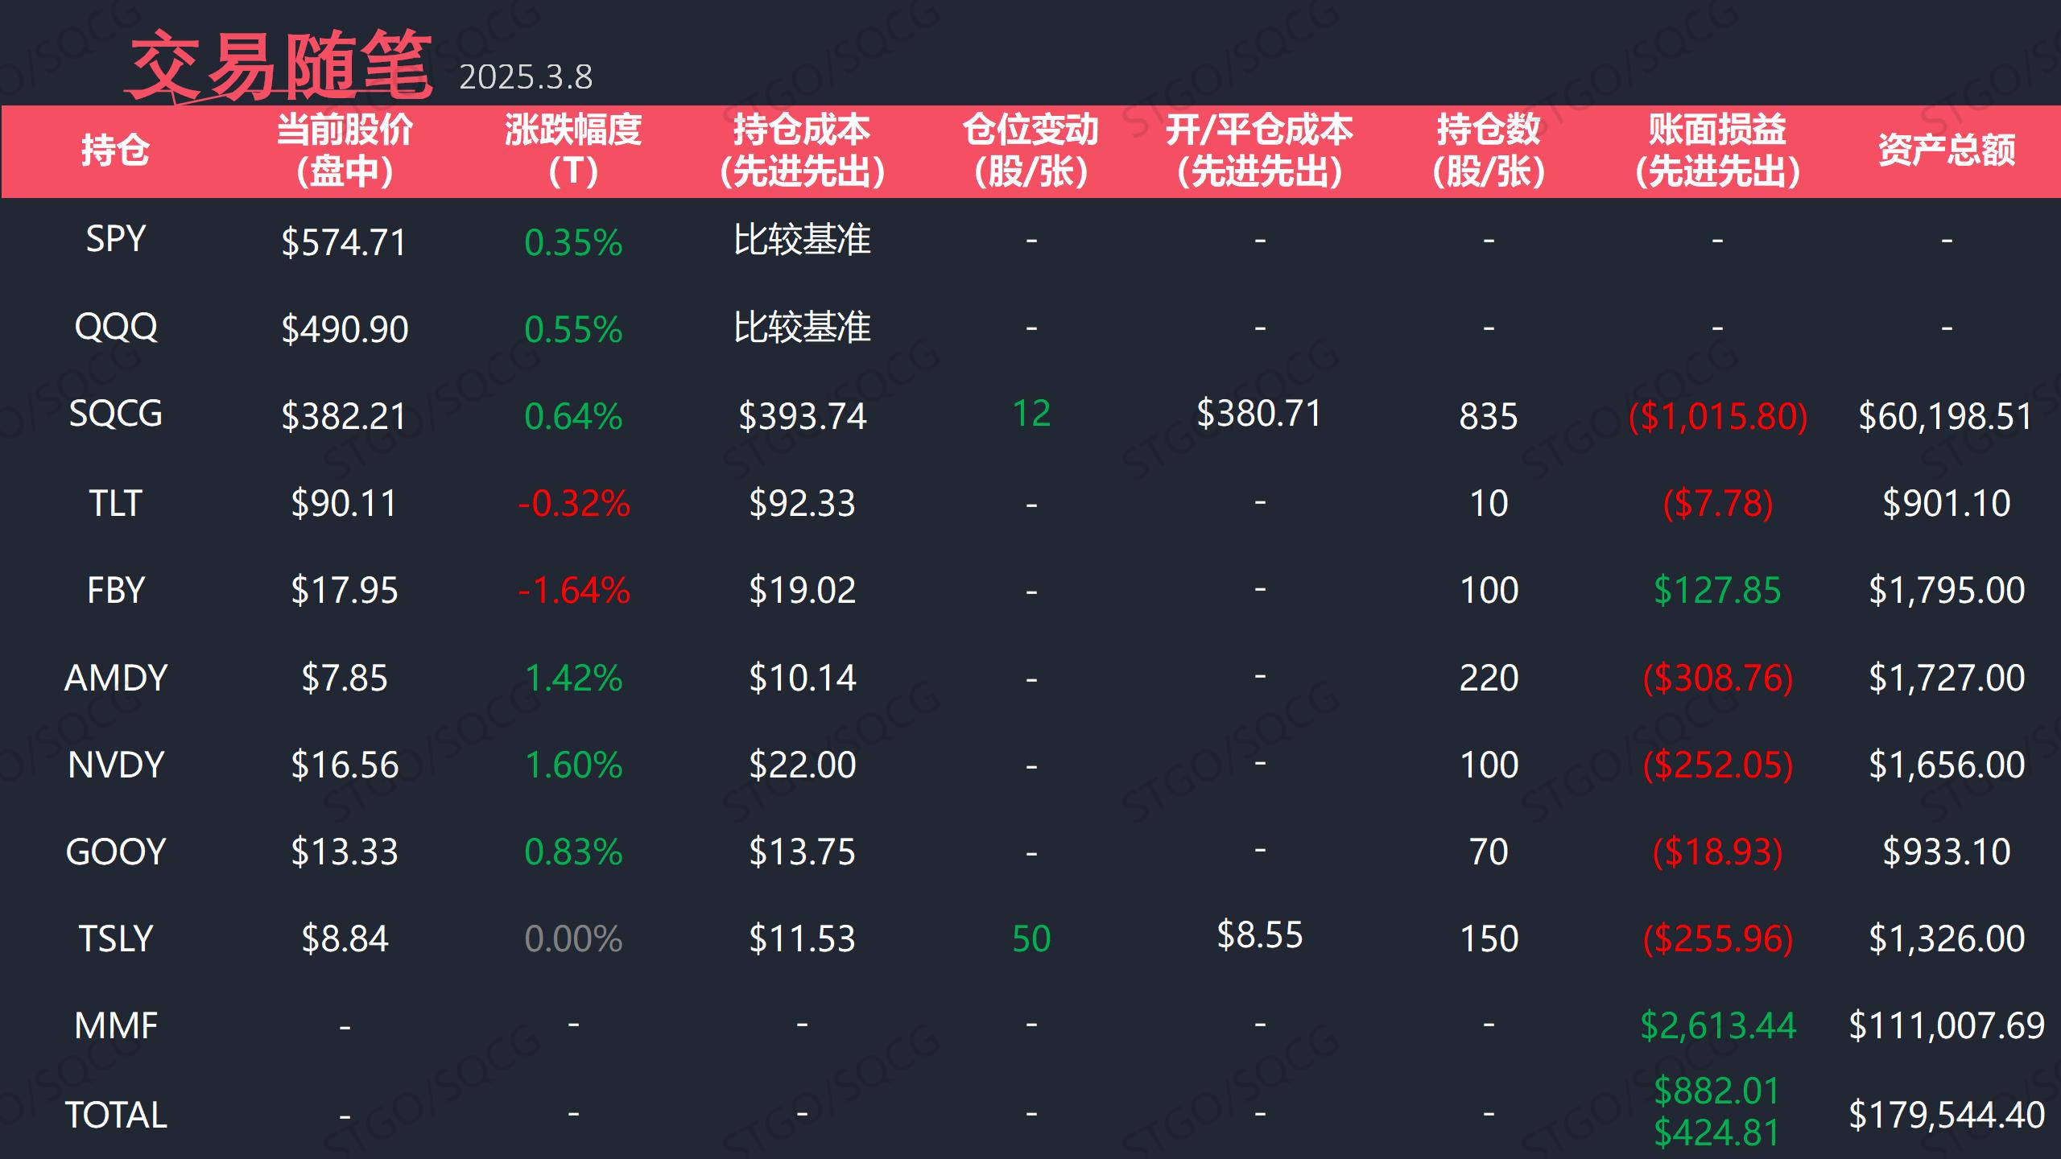This screenshot has width=2061, height=1159.
Task: Click the 交易随笔 title
Action: click(x=280, y=66)
